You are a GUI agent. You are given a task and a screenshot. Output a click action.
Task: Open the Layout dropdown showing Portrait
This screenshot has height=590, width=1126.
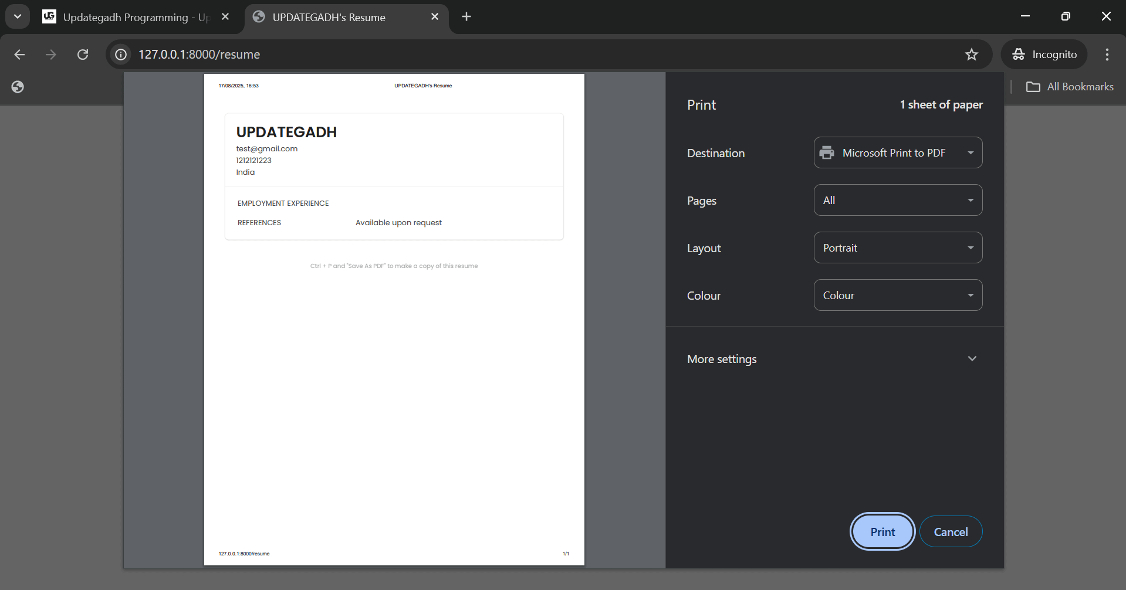(x=898, y=248)
